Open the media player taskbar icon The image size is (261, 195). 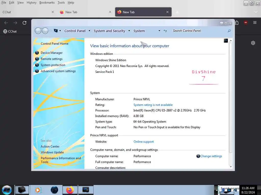coord(38,190)
